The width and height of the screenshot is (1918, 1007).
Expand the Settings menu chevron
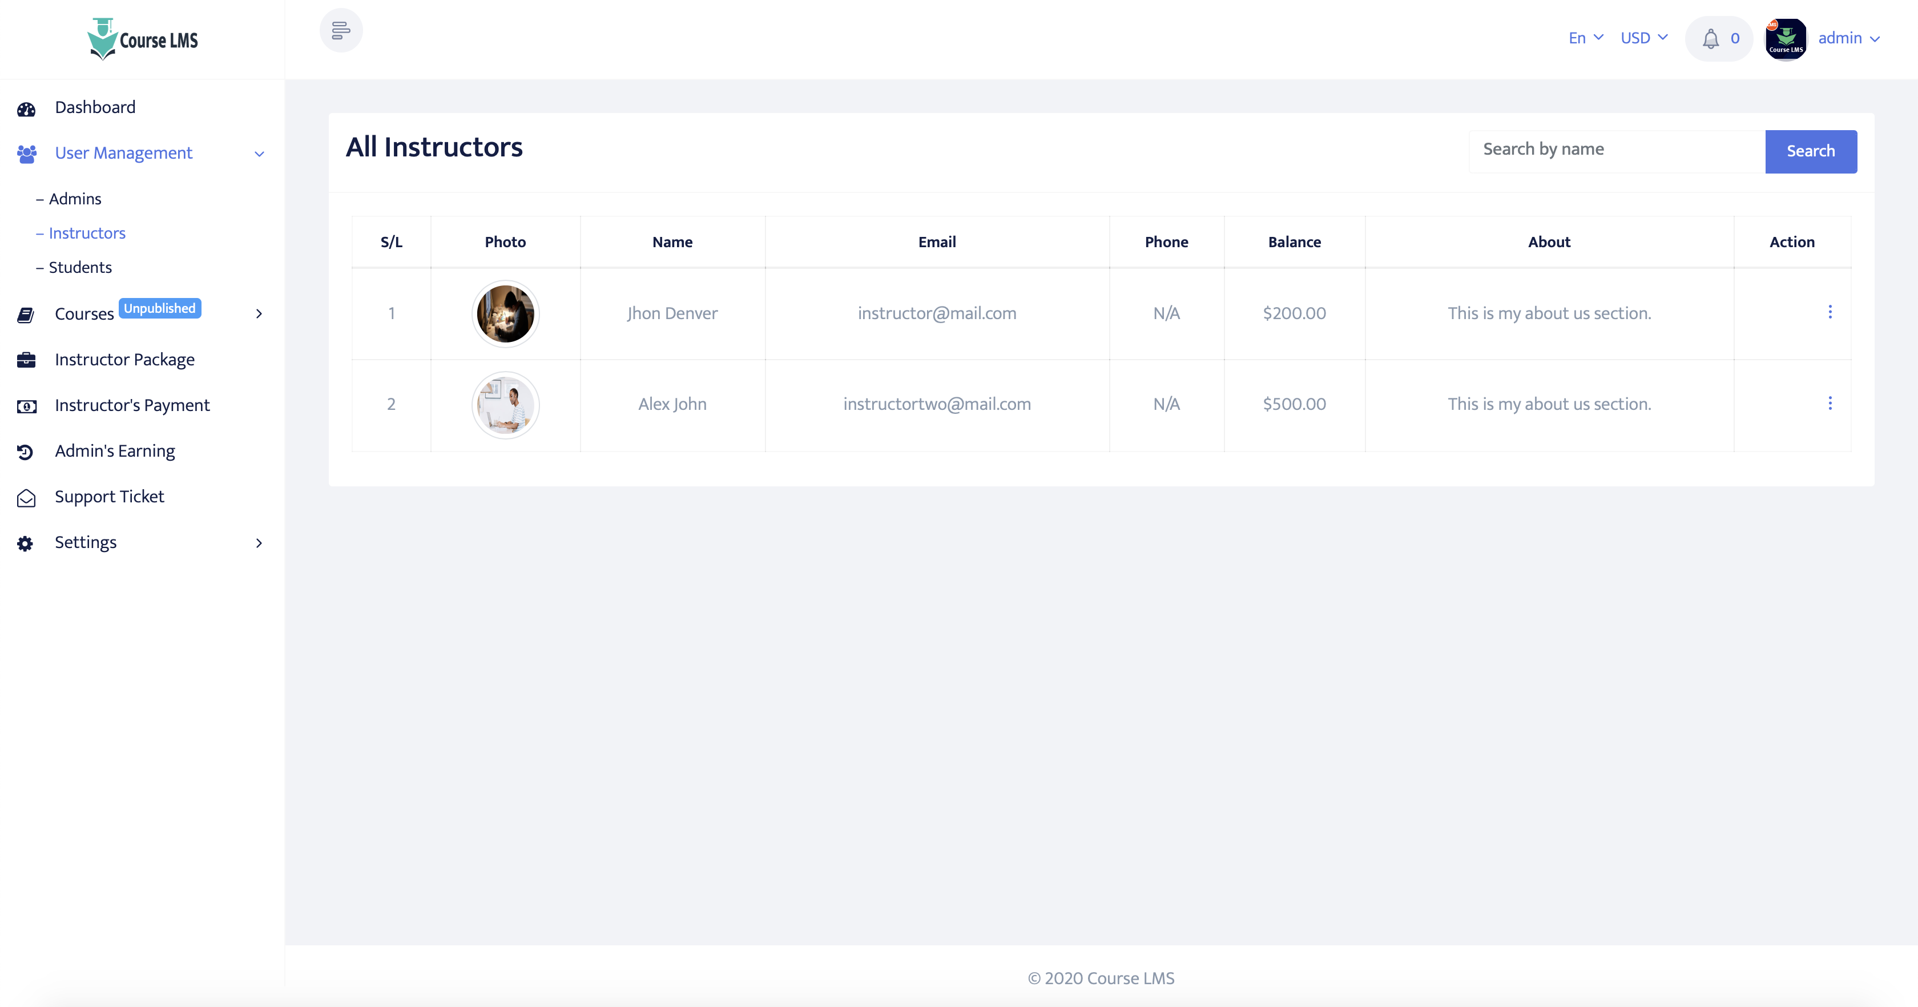click(259, 543)
